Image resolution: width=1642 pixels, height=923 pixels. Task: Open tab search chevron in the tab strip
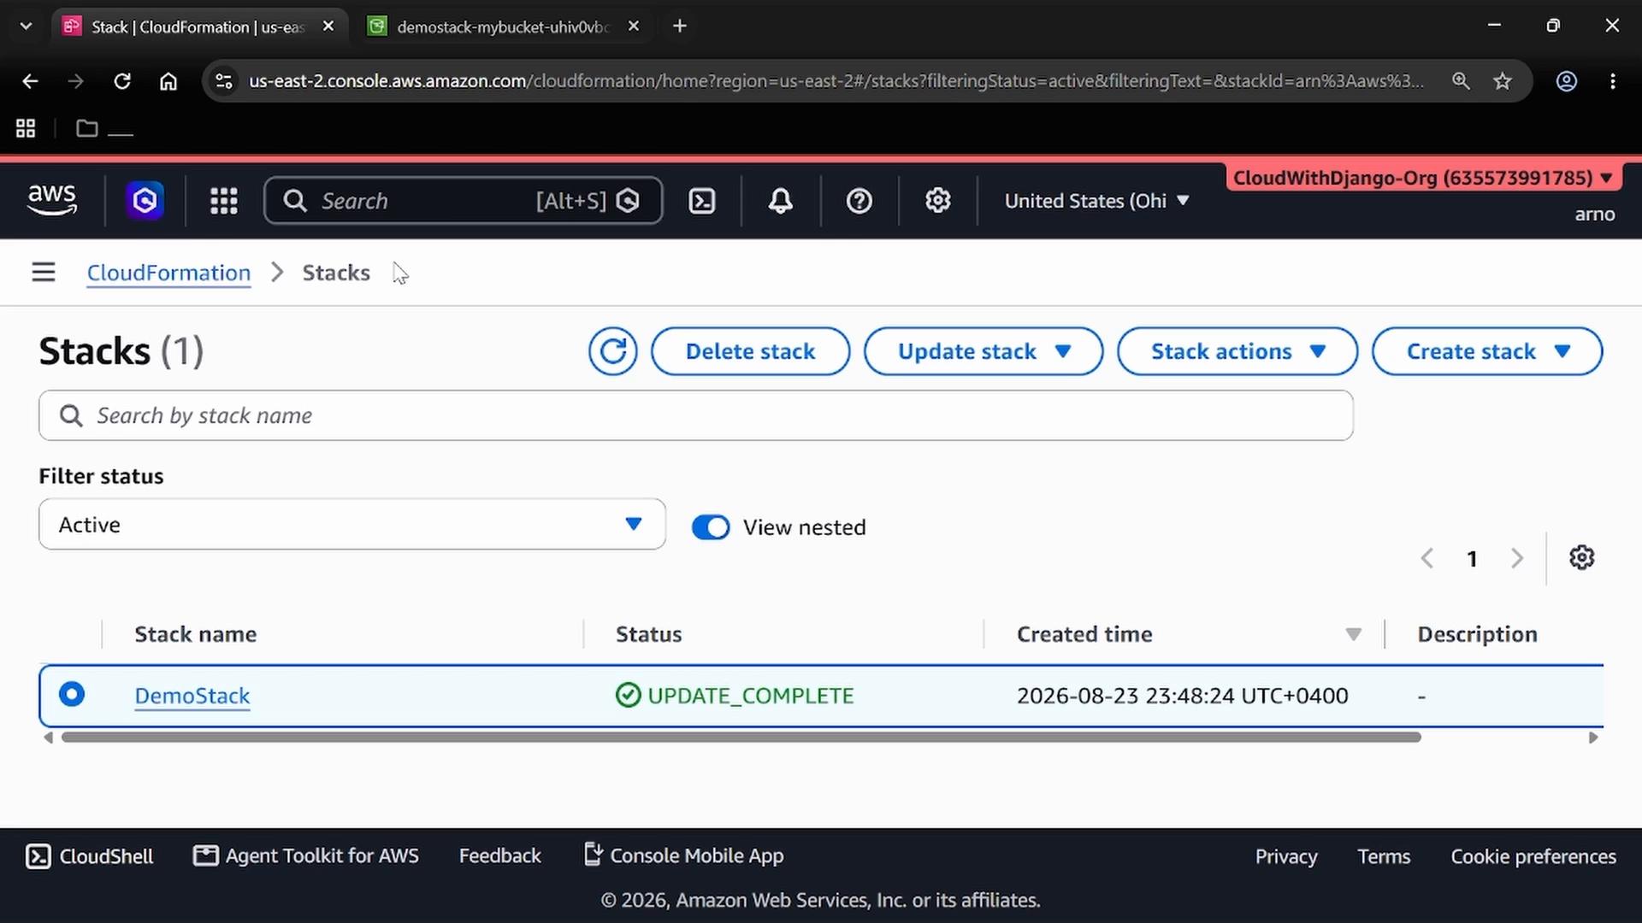(x=26, y=26)
